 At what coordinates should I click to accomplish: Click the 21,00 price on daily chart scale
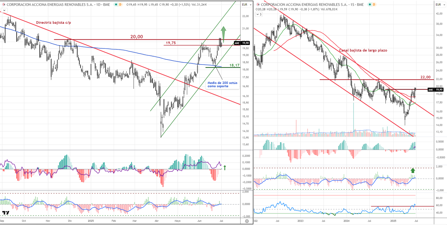245,29
